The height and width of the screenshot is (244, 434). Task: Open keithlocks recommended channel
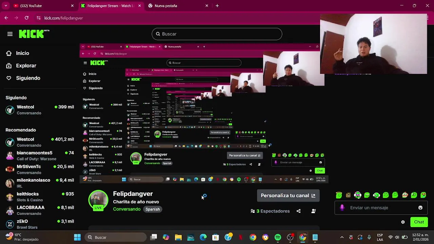[40, 197]
